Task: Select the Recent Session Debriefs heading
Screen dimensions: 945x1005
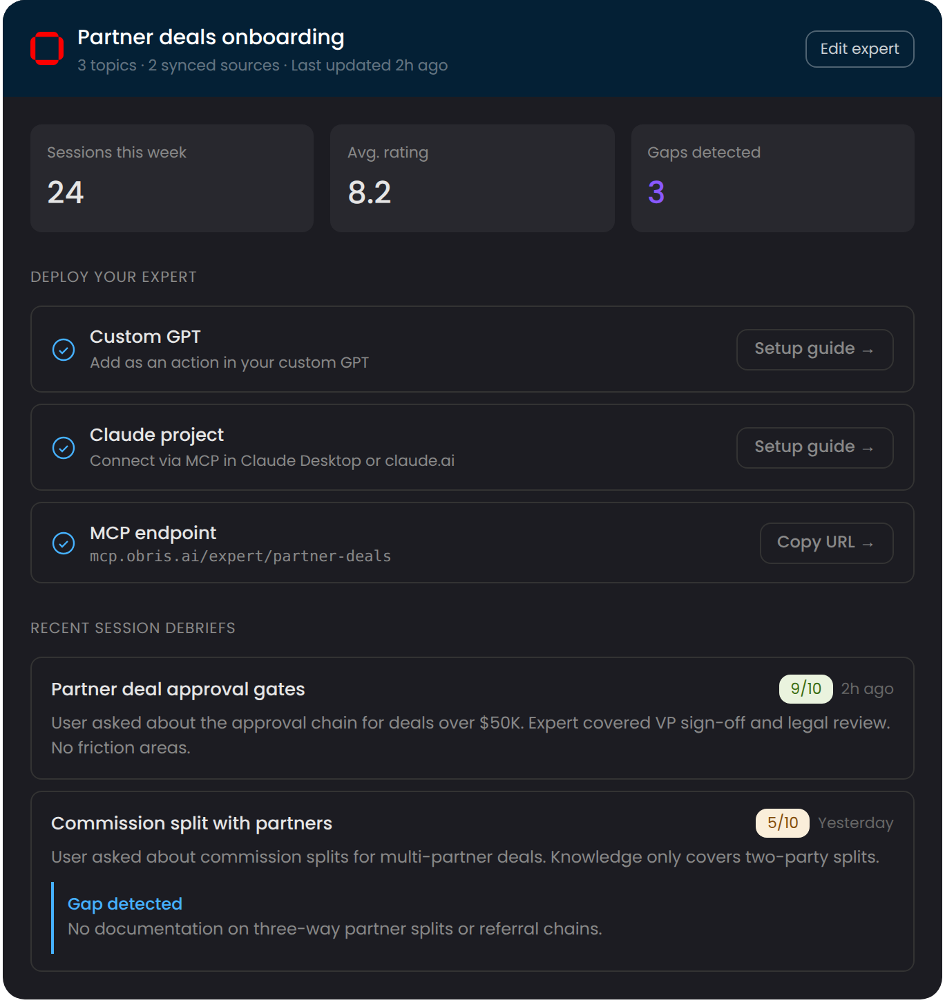Action: pos(133,628)
